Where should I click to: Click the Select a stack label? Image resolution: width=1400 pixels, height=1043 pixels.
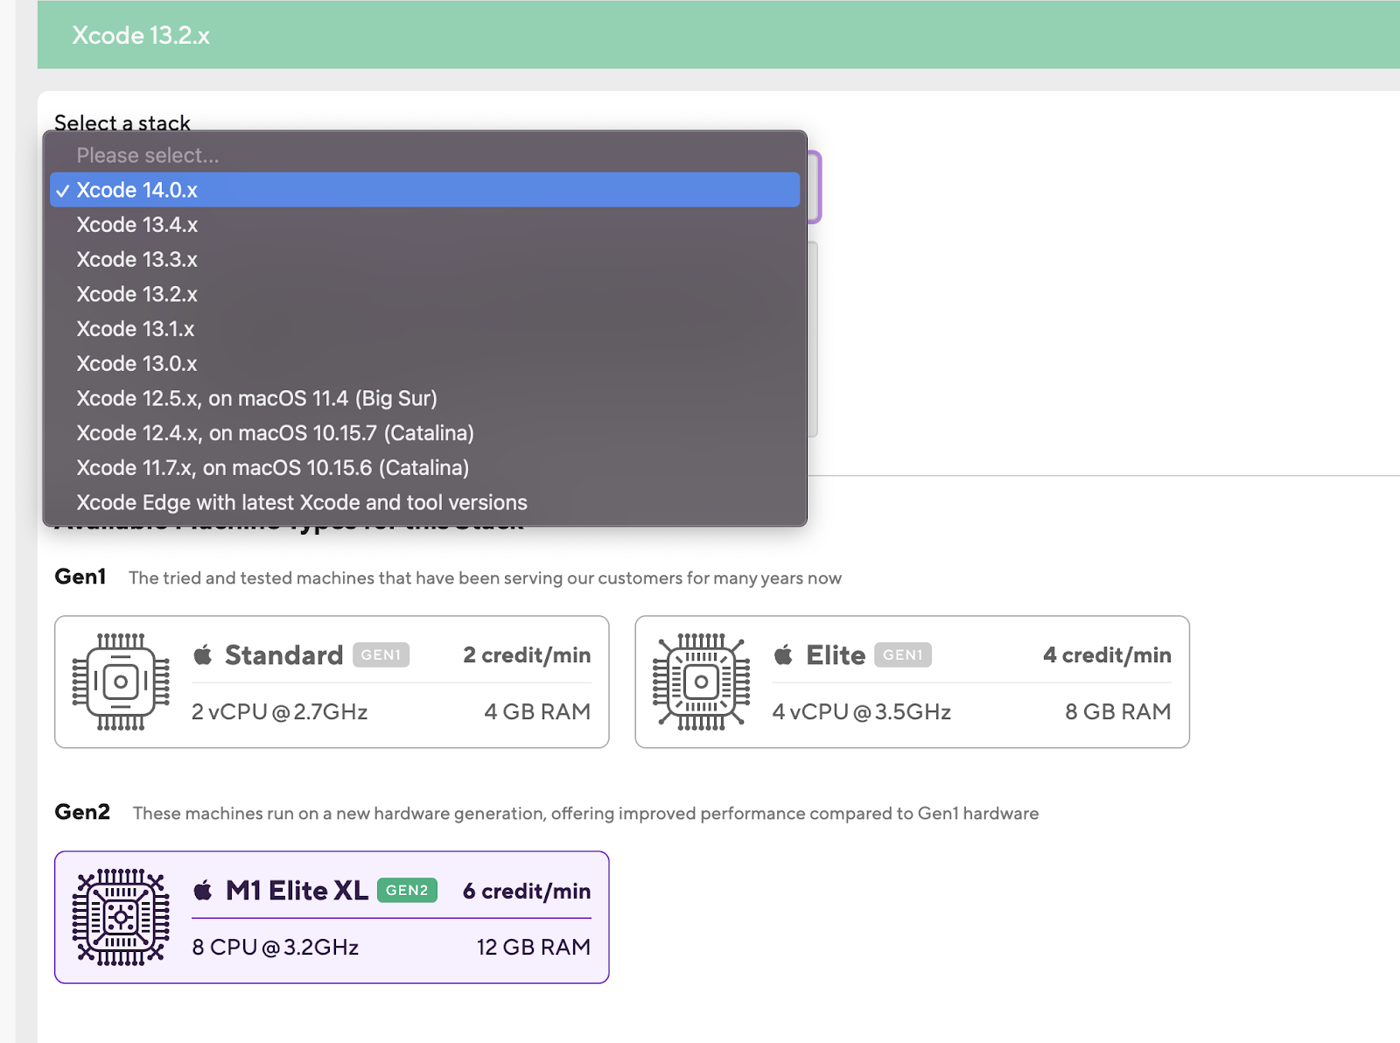122,122
